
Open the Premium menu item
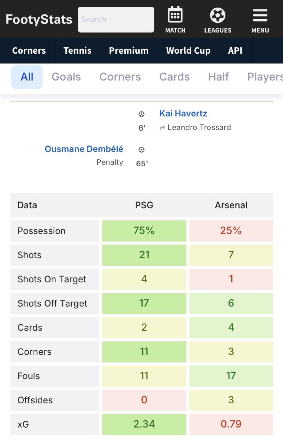click(129, 51)
